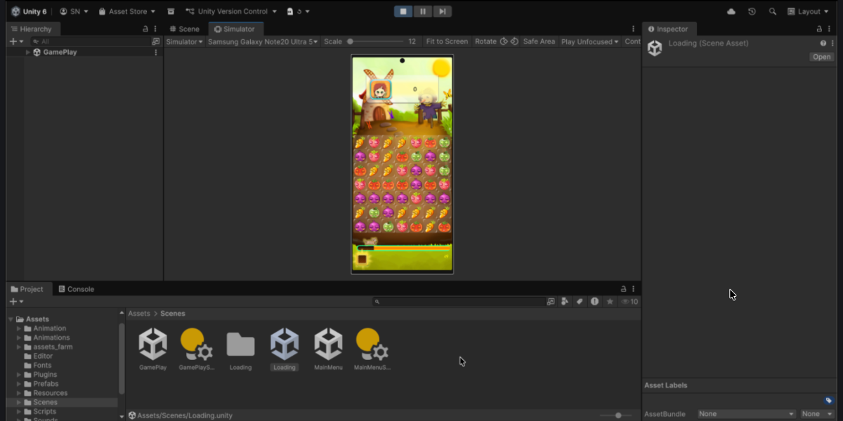
Task: Click the Open button in Inspector
Action: point(821,57)
